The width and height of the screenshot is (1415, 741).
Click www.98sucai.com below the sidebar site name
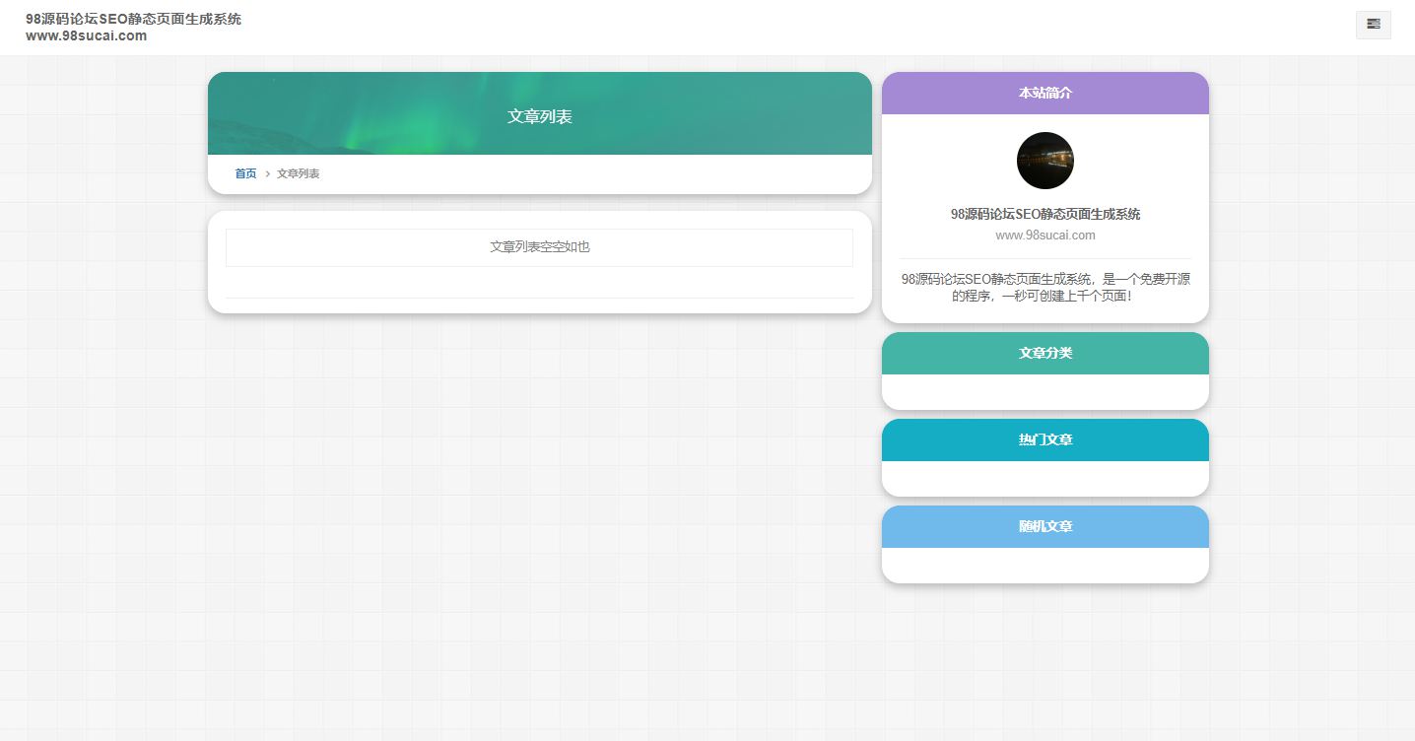1044,236
